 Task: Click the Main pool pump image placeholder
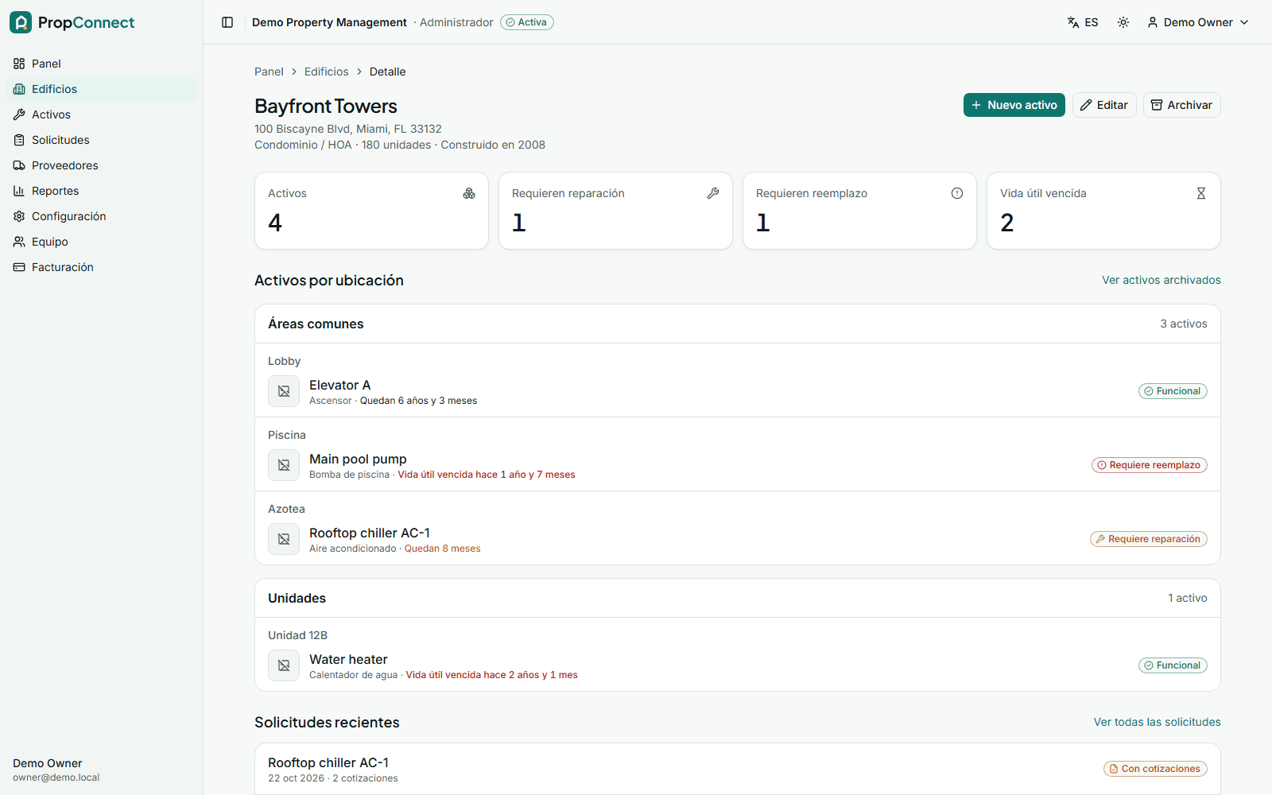point(284,465)
